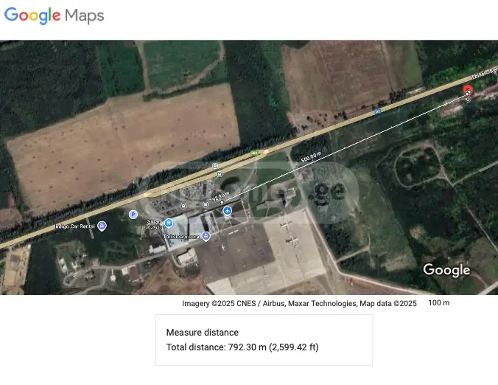This screenshot has width=498, height=385.
Task: Open the Smart shopping cart marker
Action: click(169, 223)
